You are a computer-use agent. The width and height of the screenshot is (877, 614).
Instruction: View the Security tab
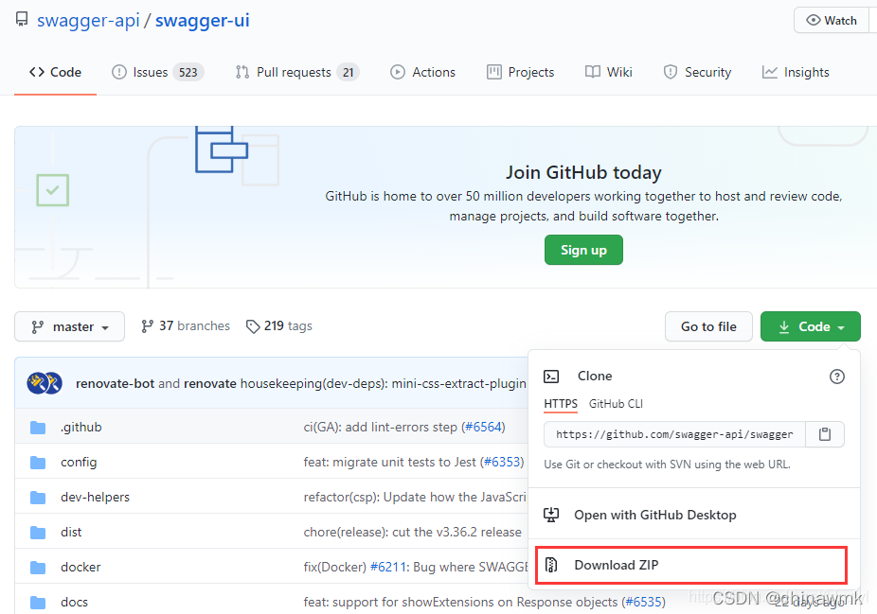coord(697,72)
